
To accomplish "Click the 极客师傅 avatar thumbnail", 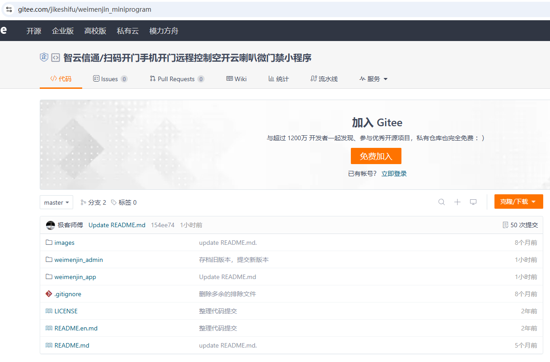I will pyautogui.click(x=51, y=225).
